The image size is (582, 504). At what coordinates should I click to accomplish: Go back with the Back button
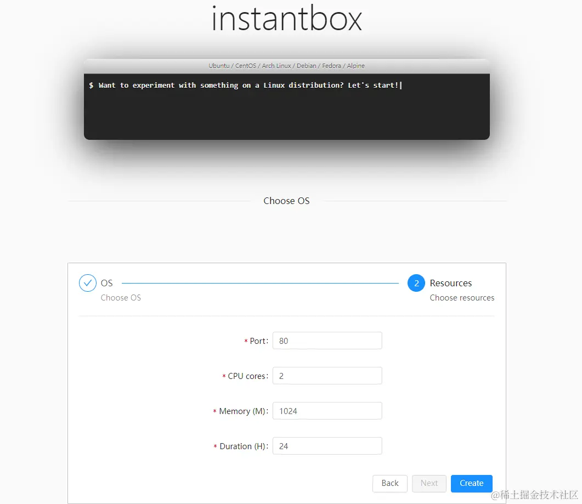tap(389, 483)
